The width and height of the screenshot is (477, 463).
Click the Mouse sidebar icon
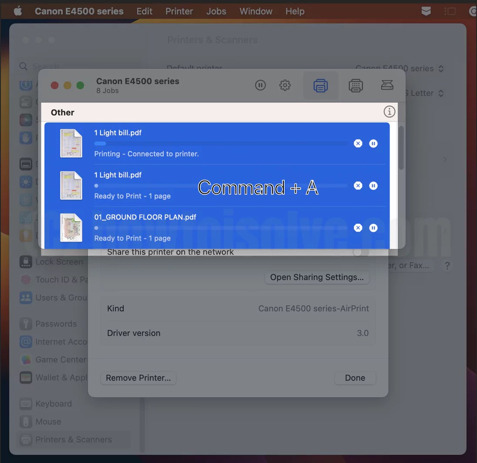click(x=26, y=422)
